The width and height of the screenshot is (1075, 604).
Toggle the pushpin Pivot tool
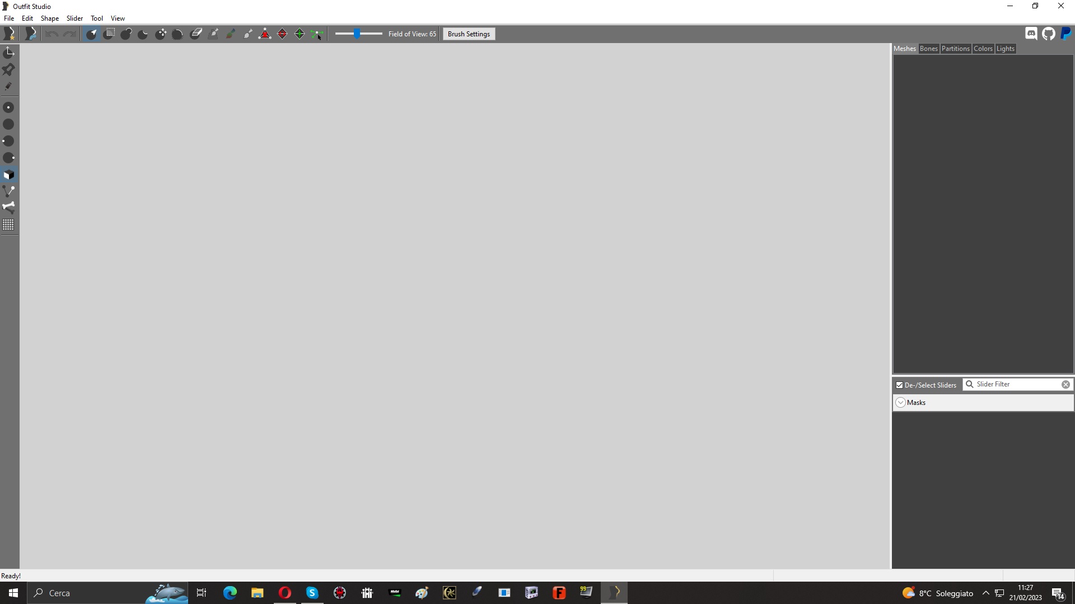(9, 69)
